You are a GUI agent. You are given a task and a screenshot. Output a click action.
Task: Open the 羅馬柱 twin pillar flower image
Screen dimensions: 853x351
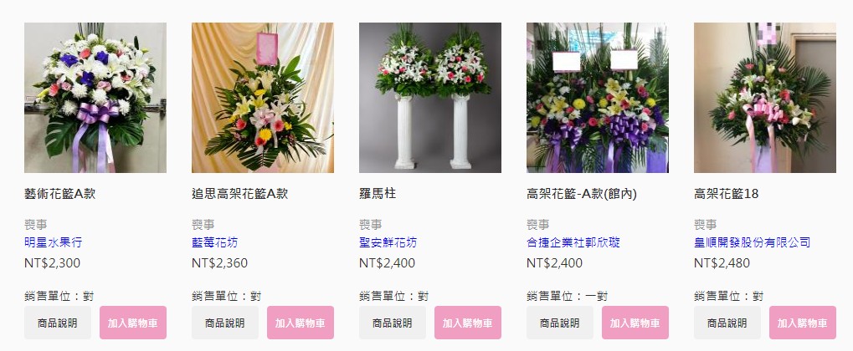coord(429,98)
